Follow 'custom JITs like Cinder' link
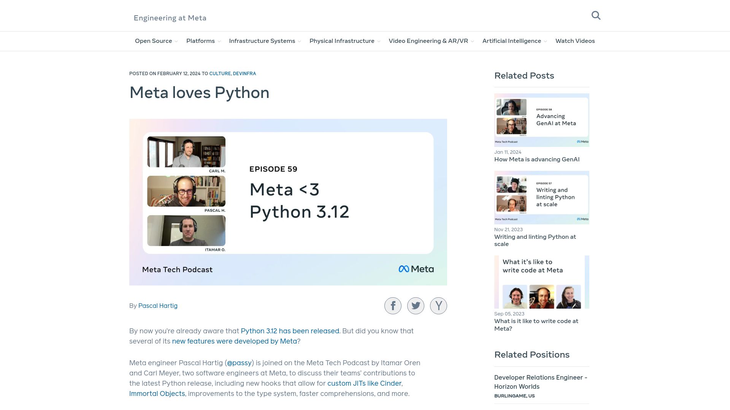Image resolution: width=730 pixels, height=410 pixels. coord(364,383)
